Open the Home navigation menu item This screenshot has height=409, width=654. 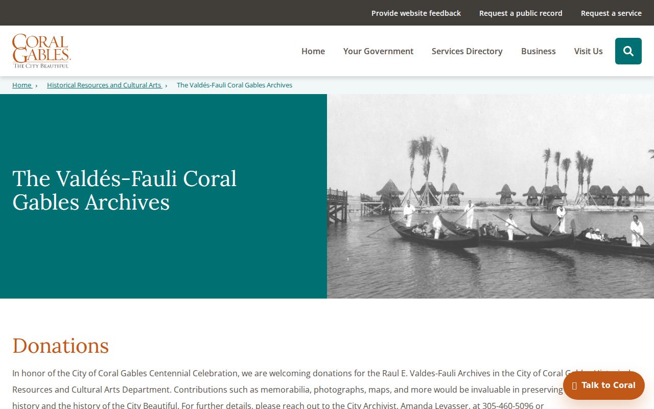tap(313, 51)
